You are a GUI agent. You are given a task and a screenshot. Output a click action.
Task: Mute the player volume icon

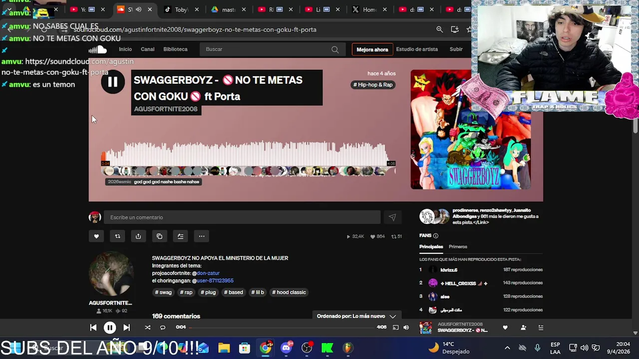[406, 328]
